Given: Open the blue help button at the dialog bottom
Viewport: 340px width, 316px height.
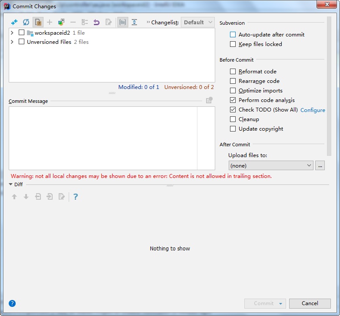Looking at the screenshot, I should point(12,303).
